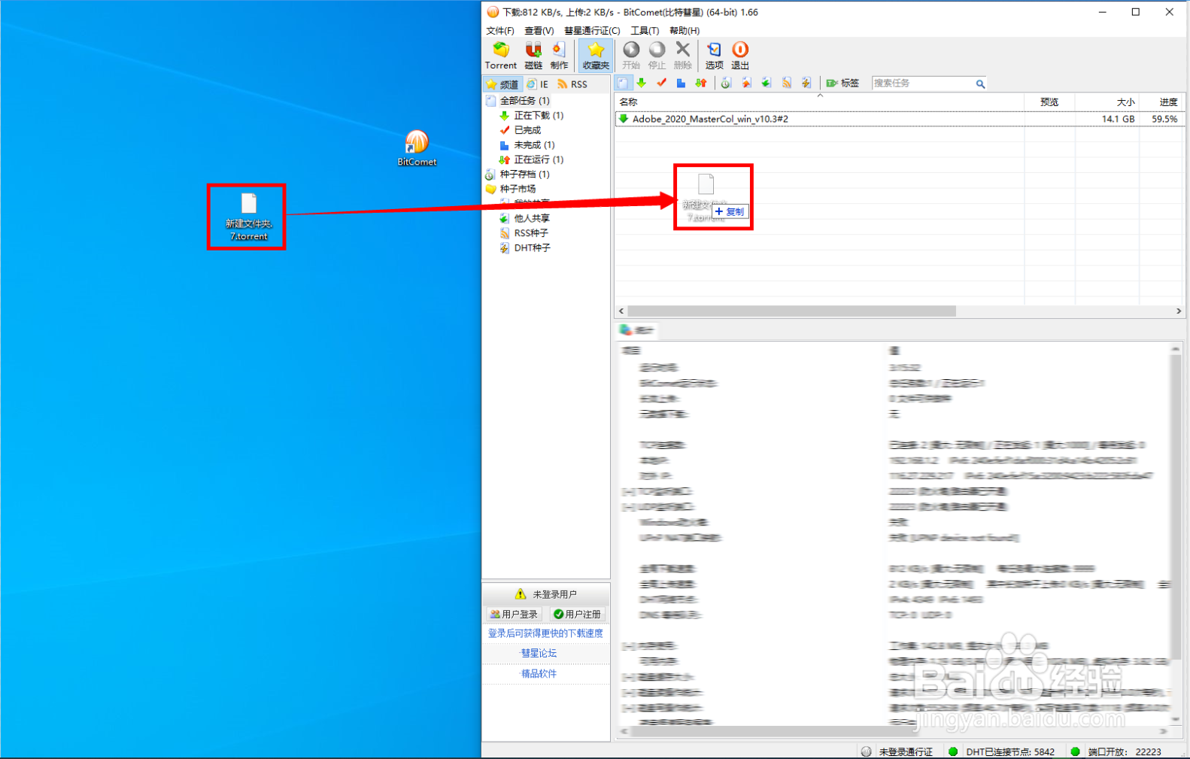Click left arrow of task list scrollbar
This screenshot has width=1190, height=759.
click(x=621, y=311)
